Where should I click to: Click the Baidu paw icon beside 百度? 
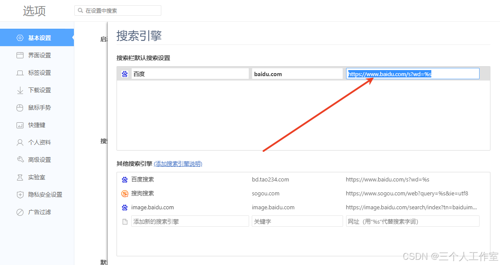click(x=125, y=74)
